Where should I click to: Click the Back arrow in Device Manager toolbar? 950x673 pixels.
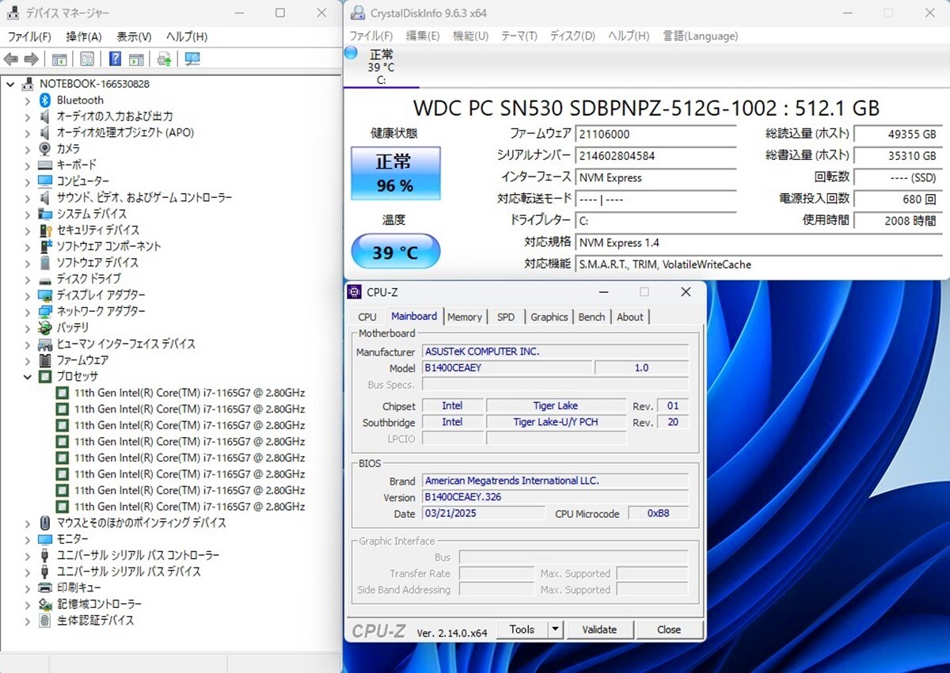pos(11,59)
